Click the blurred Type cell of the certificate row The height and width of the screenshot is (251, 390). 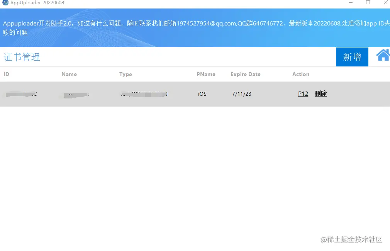tap(144, 94)
